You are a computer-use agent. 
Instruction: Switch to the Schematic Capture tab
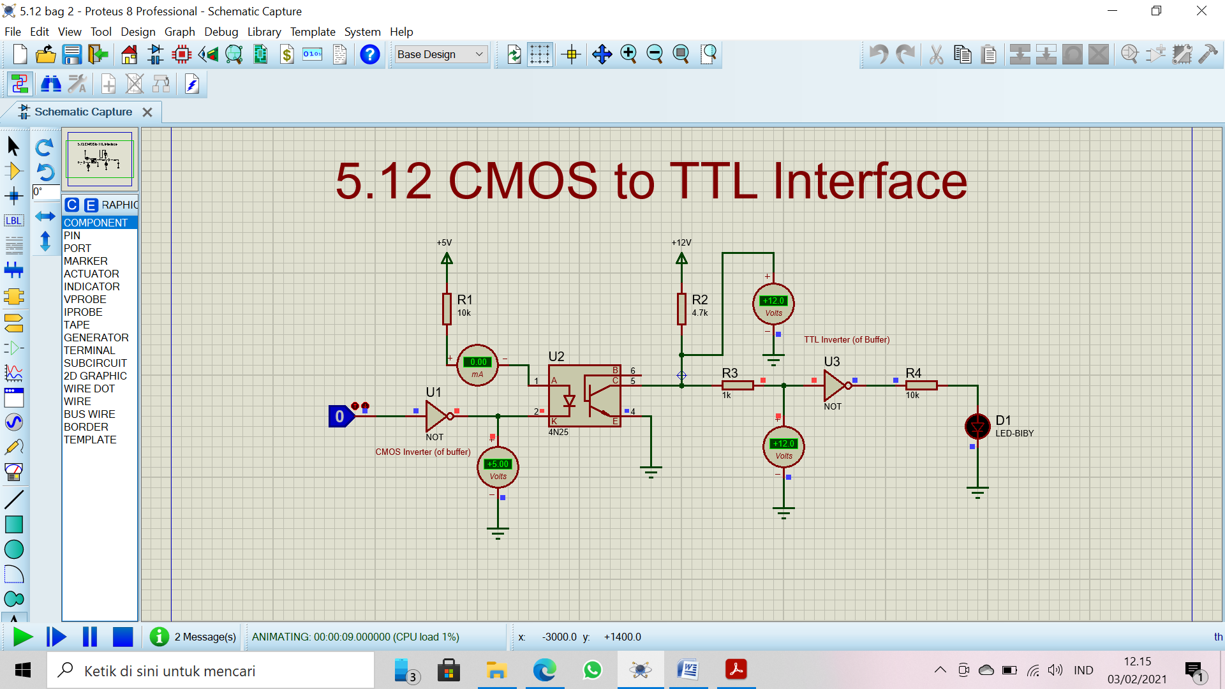tap(83, 112)
